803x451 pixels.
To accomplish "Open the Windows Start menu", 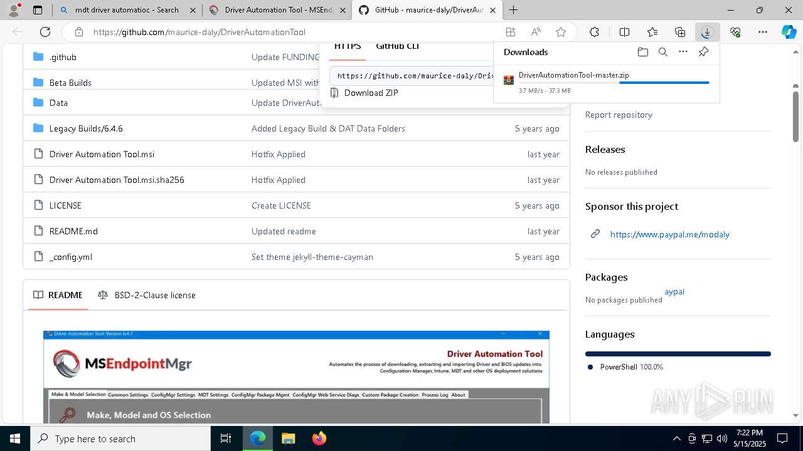I will point(15,438).
